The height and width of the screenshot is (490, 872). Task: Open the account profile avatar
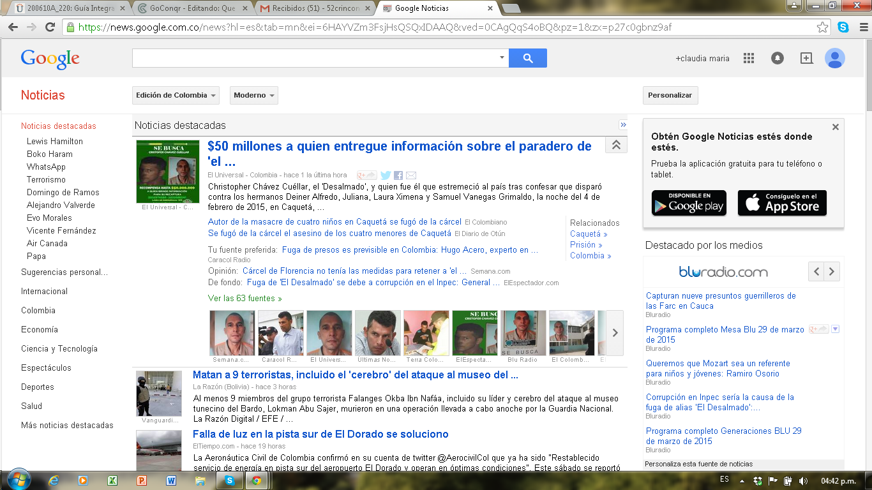coord(834,58)
